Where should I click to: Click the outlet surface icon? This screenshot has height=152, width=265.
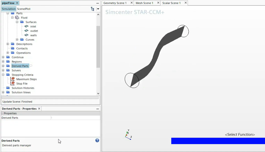click(x=26, y=31)
